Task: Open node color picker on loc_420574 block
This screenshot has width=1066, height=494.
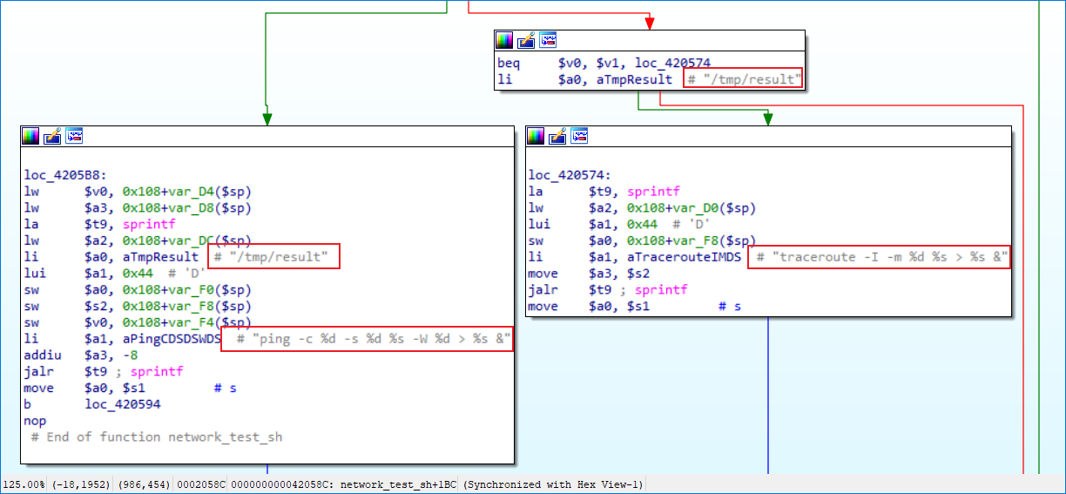Action: tap(536, 136)
